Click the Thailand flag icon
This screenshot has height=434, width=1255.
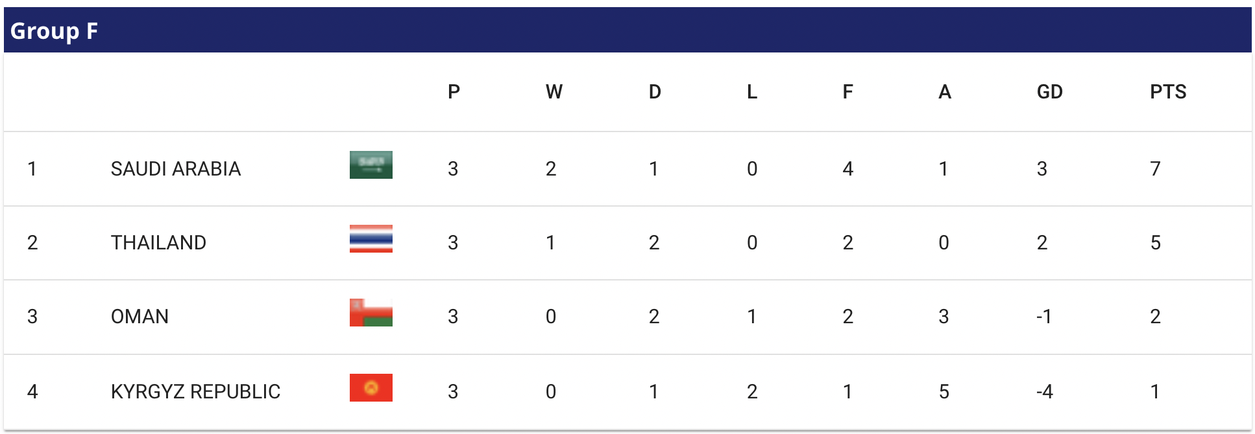point(371,238)
